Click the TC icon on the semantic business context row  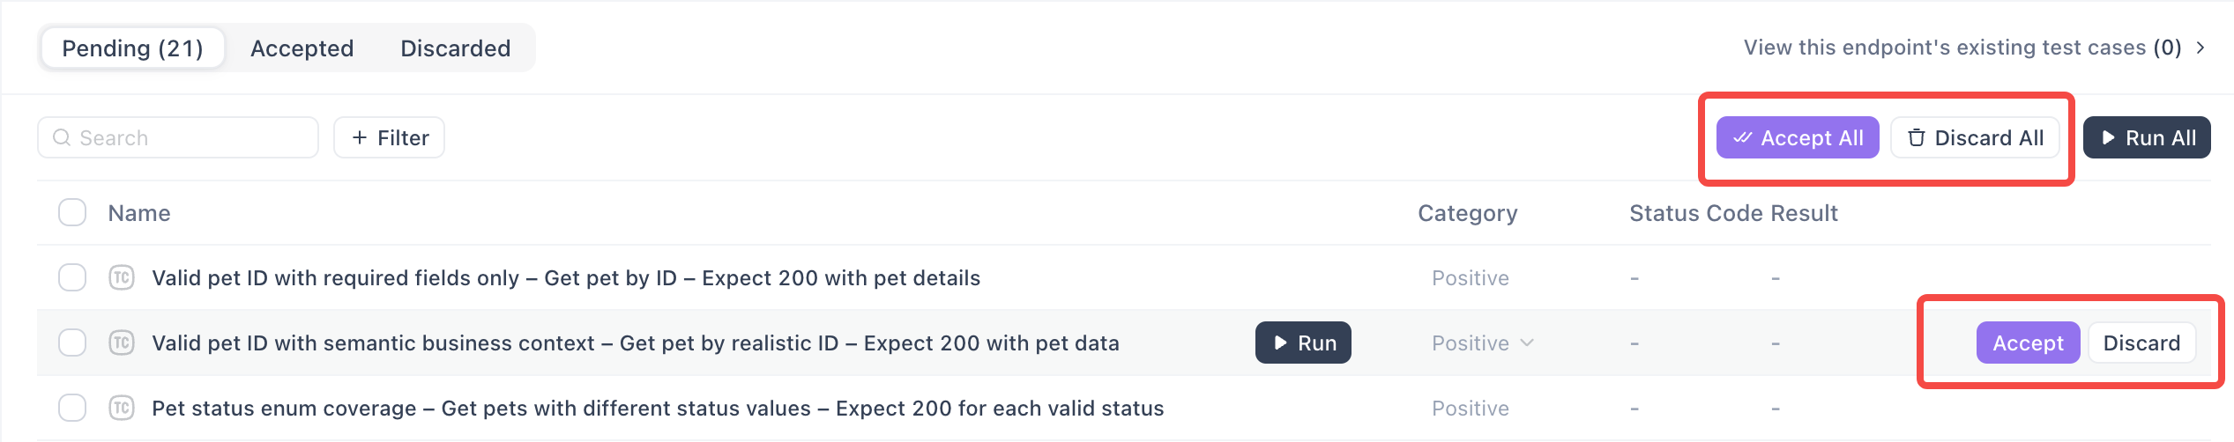point(122,343)
